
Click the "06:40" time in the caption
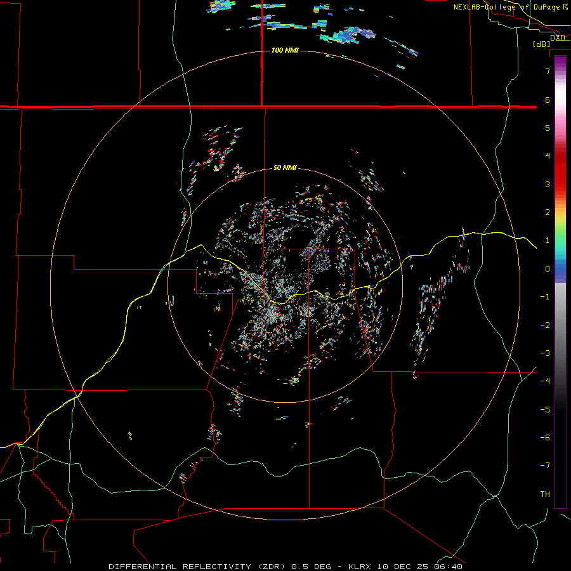coord(449,567)
